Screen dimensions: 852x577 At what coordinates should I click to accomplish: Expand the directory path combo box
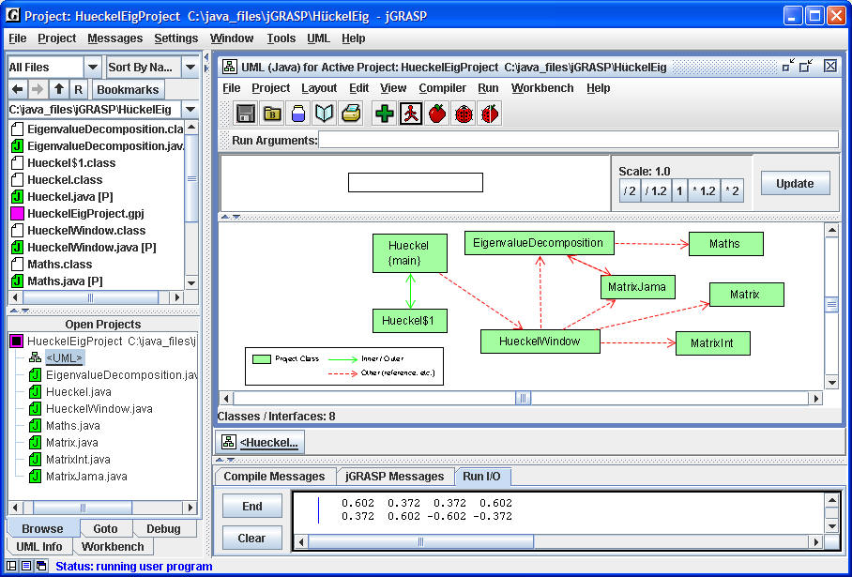(x=190, y=110)
